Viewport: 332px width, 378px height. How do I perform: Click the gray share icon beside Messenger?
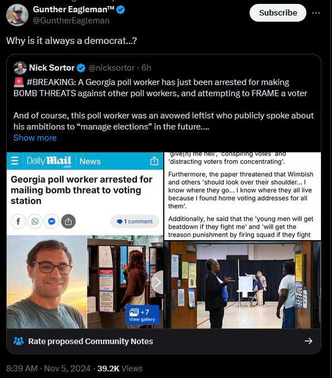point(69,221)
